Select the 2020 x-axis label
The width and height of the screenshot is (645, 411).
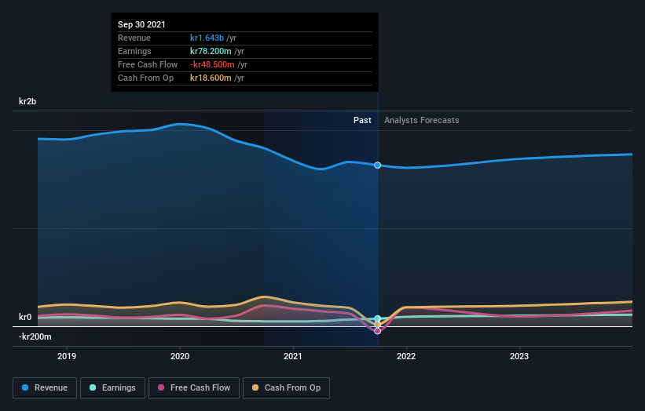click(x=180, y=356)
